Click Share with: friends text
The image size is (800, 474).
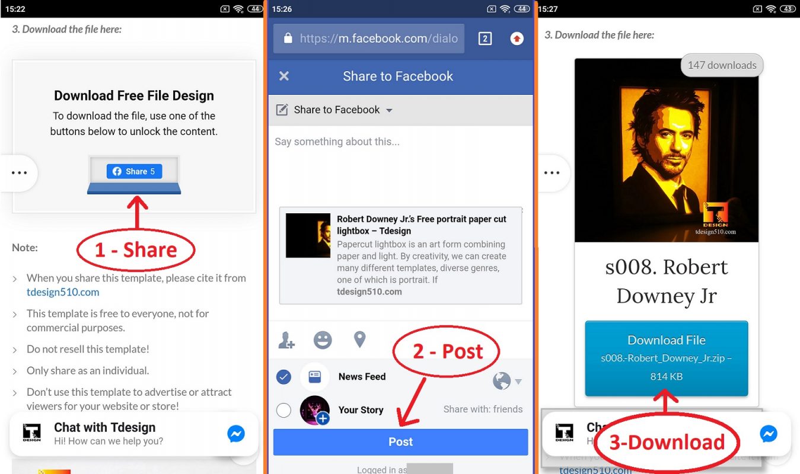tap(483, 409)
